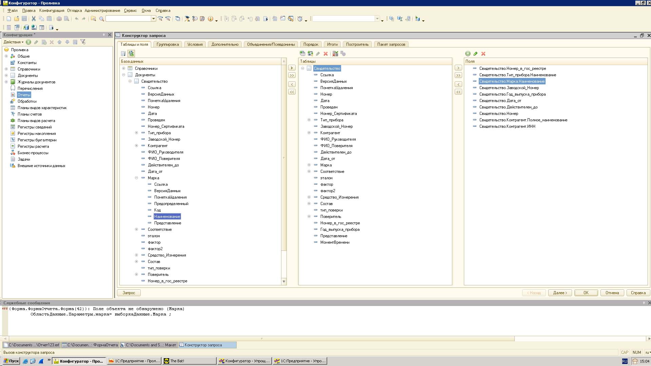Click the stopwatch performance icon in toolbar
Image resolution: width=651 pixels, height=366 pixels.
[300, 19]
